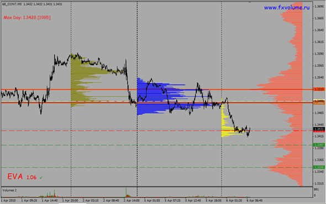This screenshot has height=204, width=326.
Task: Click the '2 Apr 03:15' time axis label
Action: coord(91,201)
